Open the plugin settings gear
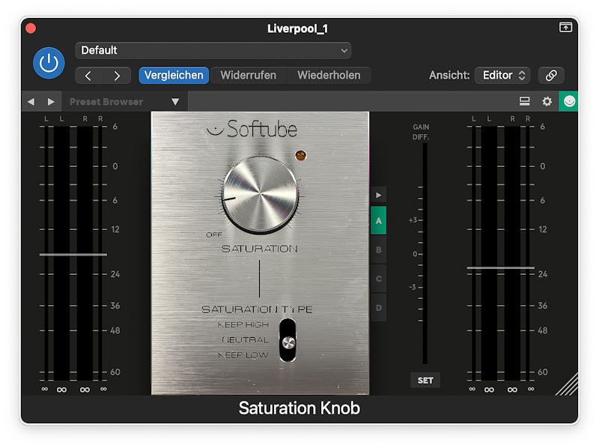The width and height of the screenshot is (599, 448). coord(547,101)
